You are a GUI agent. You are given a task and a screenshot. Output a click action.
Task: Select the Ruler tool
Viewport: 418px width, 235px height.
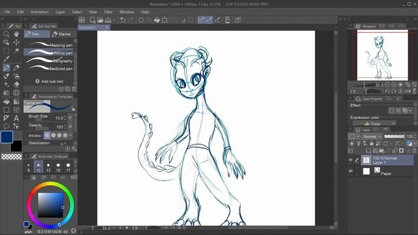pyautogui.click(x=6, y=117)
